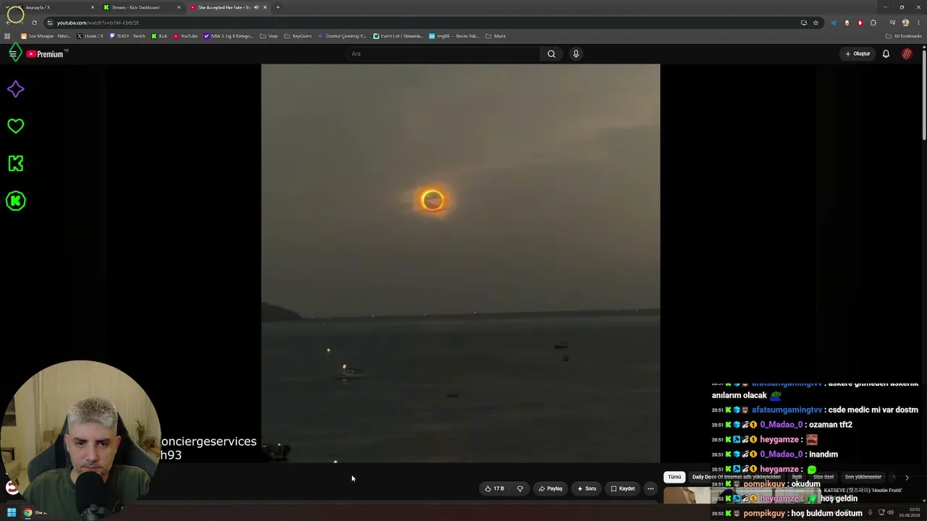Screen dimensions: 927x521
Task: Click the Paylaş share button
Action: pyautogui.click(x=550, y=488)
